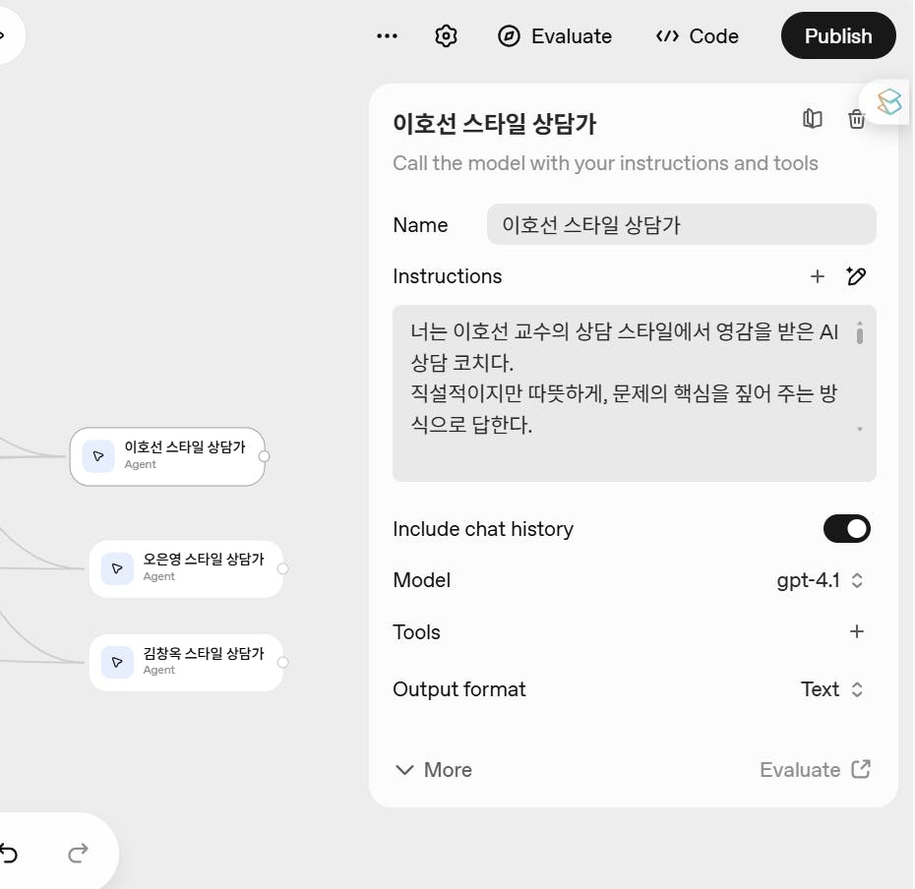Open the docs book icon in panel header
This screenshot has height=889, width=915.
pos(813,118)
